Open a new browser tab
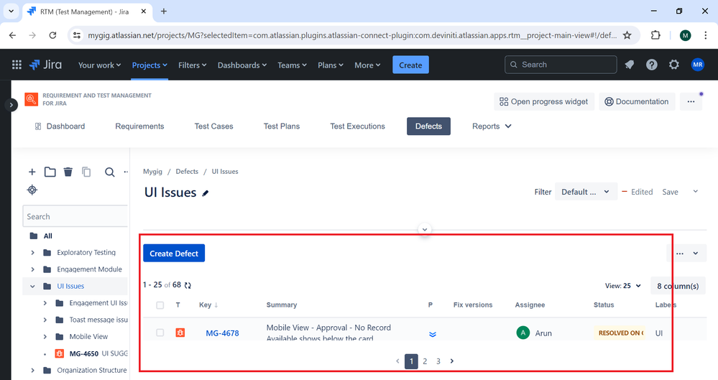Viewport: 718px width, 380px height. 163,11
